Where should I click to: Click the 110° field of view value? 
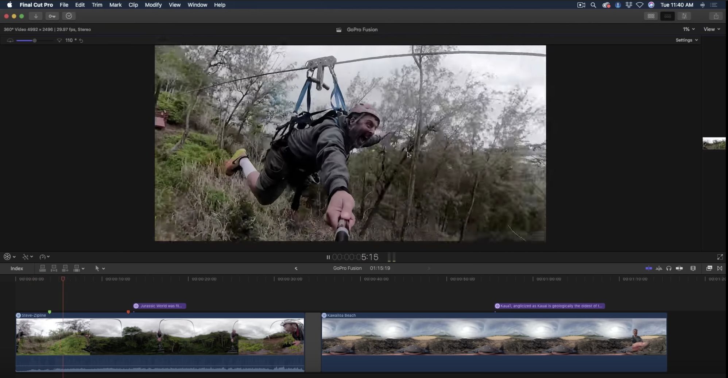pos(71,40)
